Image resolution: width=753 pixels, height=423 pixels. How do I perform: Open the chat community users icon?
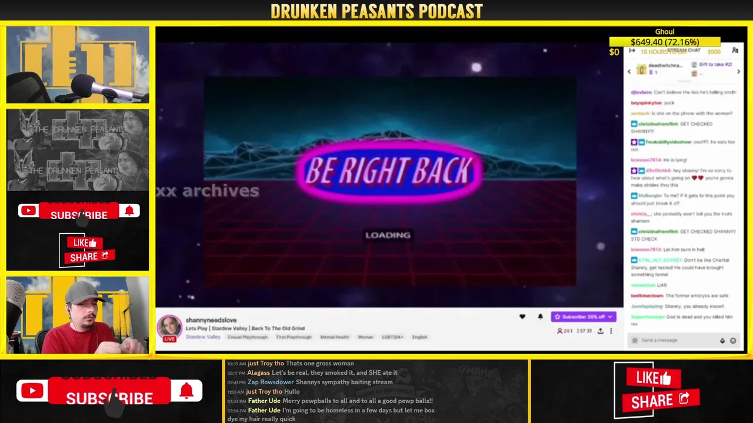point(735,51)
